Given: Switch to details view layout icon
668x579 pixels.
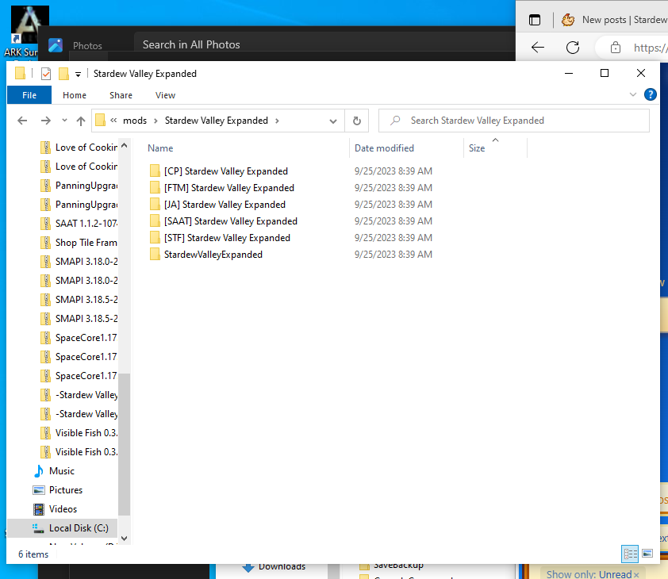Looking at the screenshot, I should pyautogui.click(x=630, y=554).
